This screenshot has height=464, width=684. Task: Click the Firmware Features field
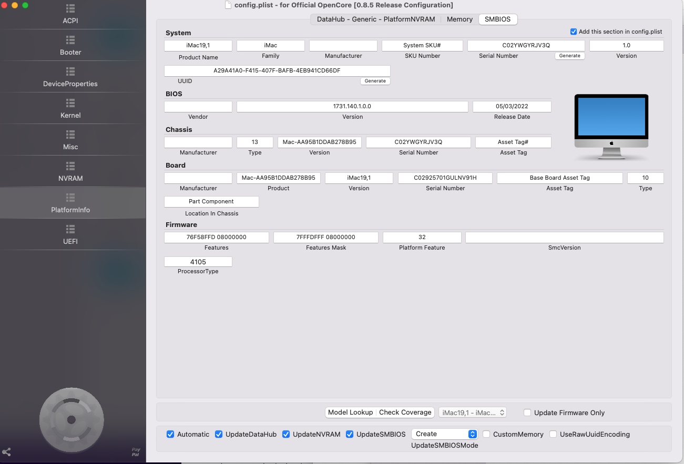217,238
